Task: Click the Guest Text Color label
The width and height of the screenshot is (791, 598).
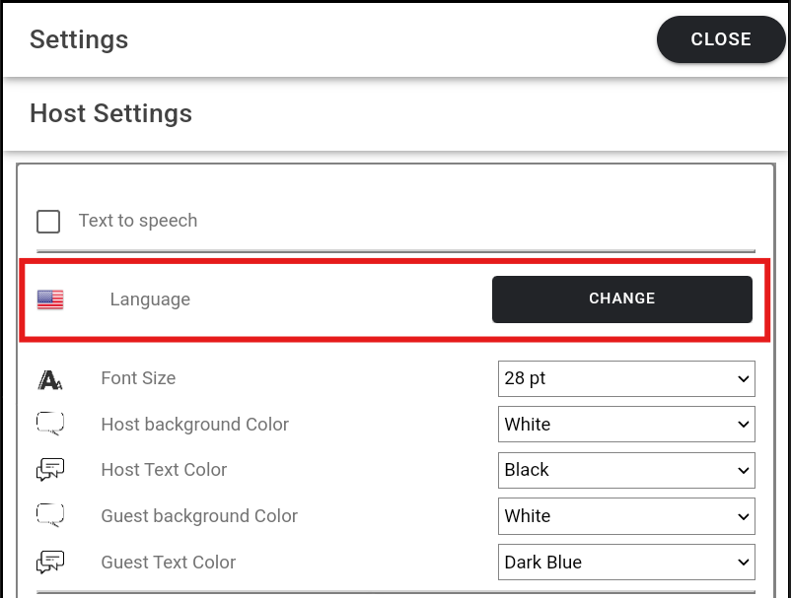Action: click(x=168, y=563)
